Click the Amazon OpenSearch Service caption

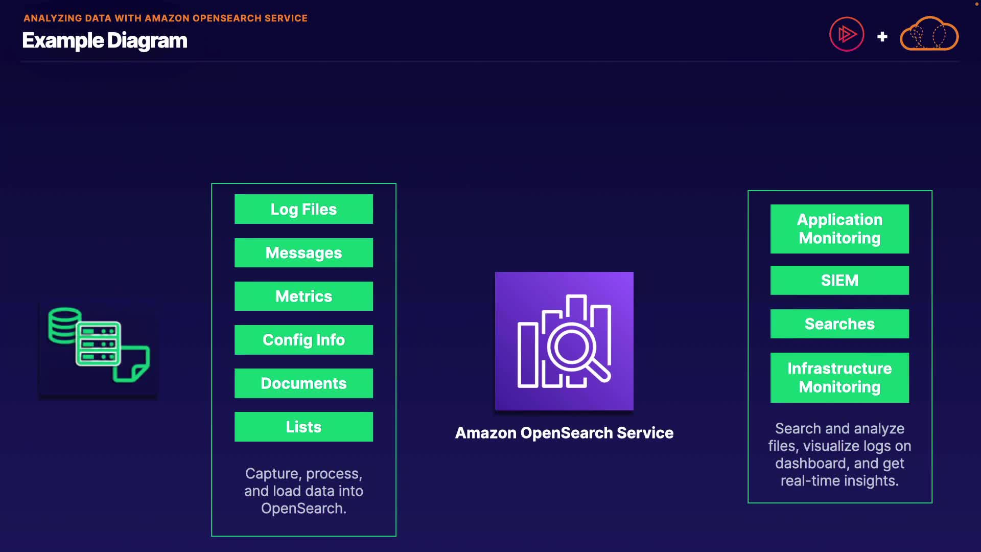tap(564, 432)
